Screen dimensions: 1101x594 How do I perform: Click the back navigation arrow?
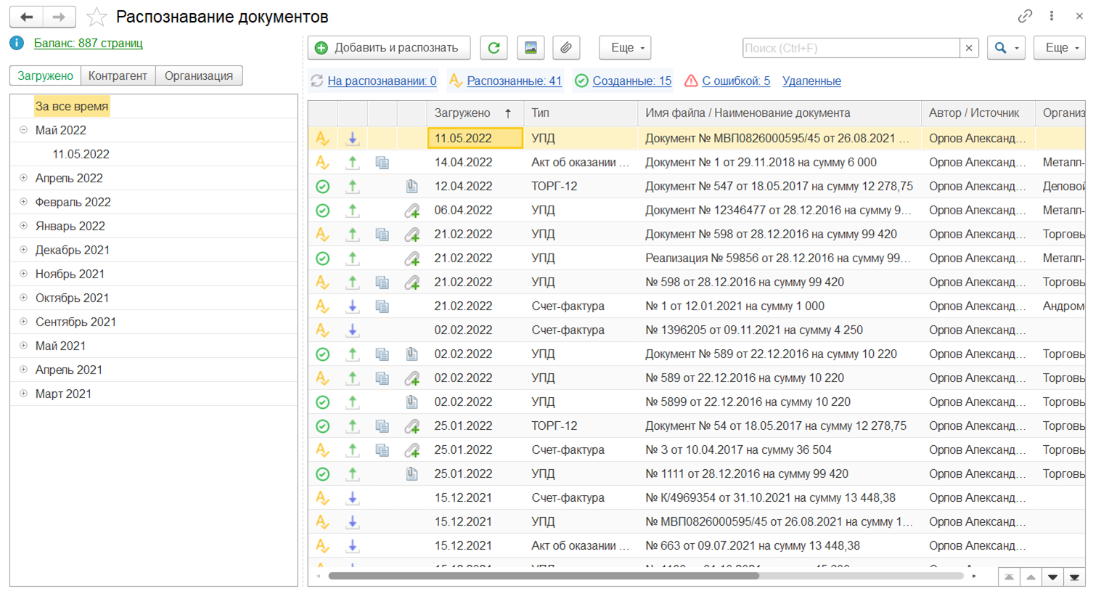point(27,17)
